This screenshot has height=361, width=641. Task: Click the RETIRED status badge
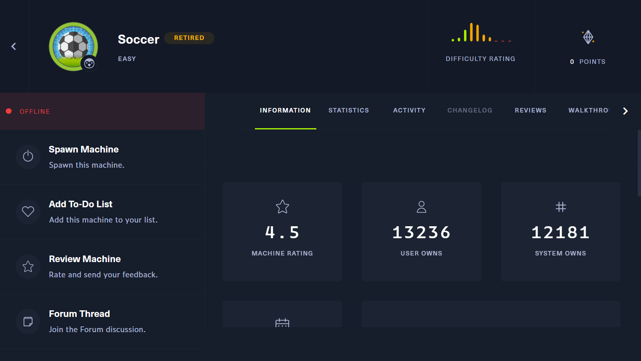[189, 38]
